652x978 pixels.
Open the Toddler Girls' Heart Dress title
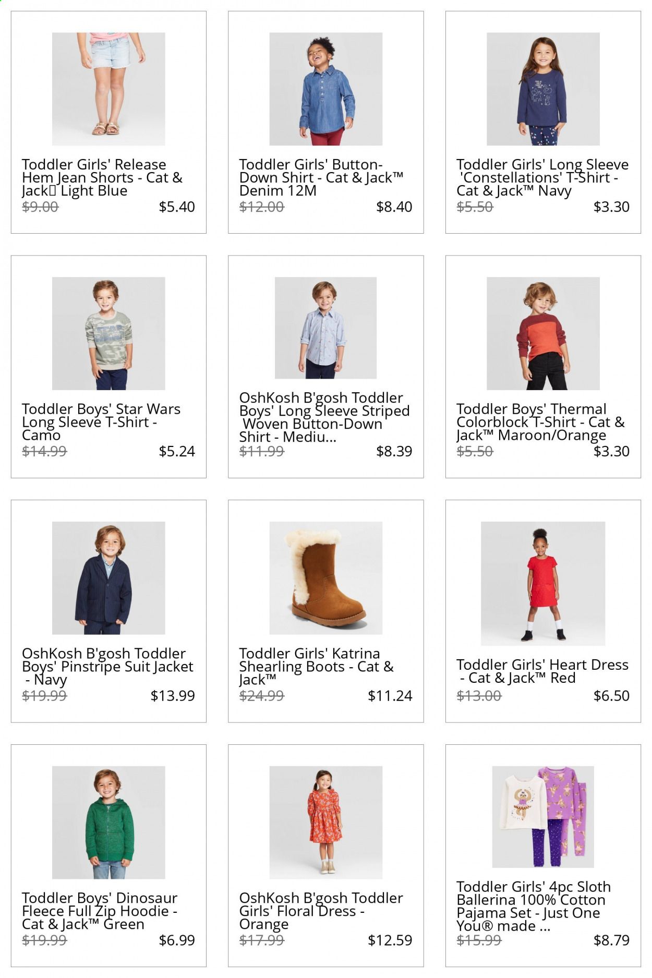point(542,671)
